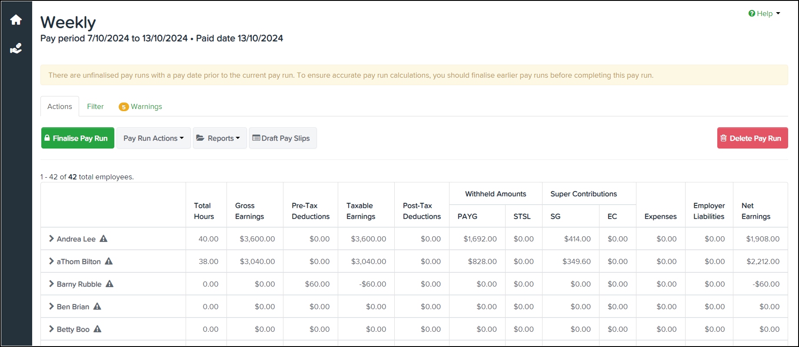
Task: Expand the Betty Boo row chevron
Action: 51,329
